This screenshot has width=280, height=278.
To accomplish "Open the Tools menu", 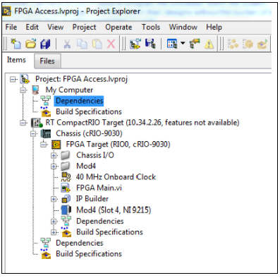I will 151,27.
